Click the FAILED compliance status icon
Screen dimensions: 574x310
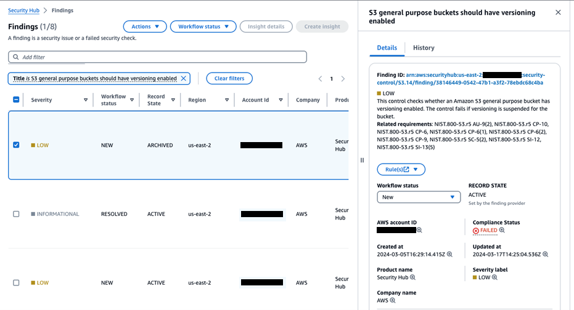pos(475,231)
